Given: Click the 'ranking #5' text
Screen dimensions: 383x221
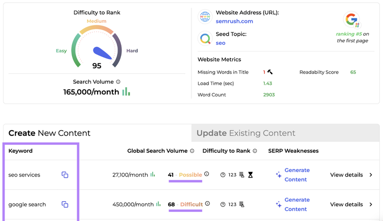Looking at the screenshot, I should pos(349,34).
